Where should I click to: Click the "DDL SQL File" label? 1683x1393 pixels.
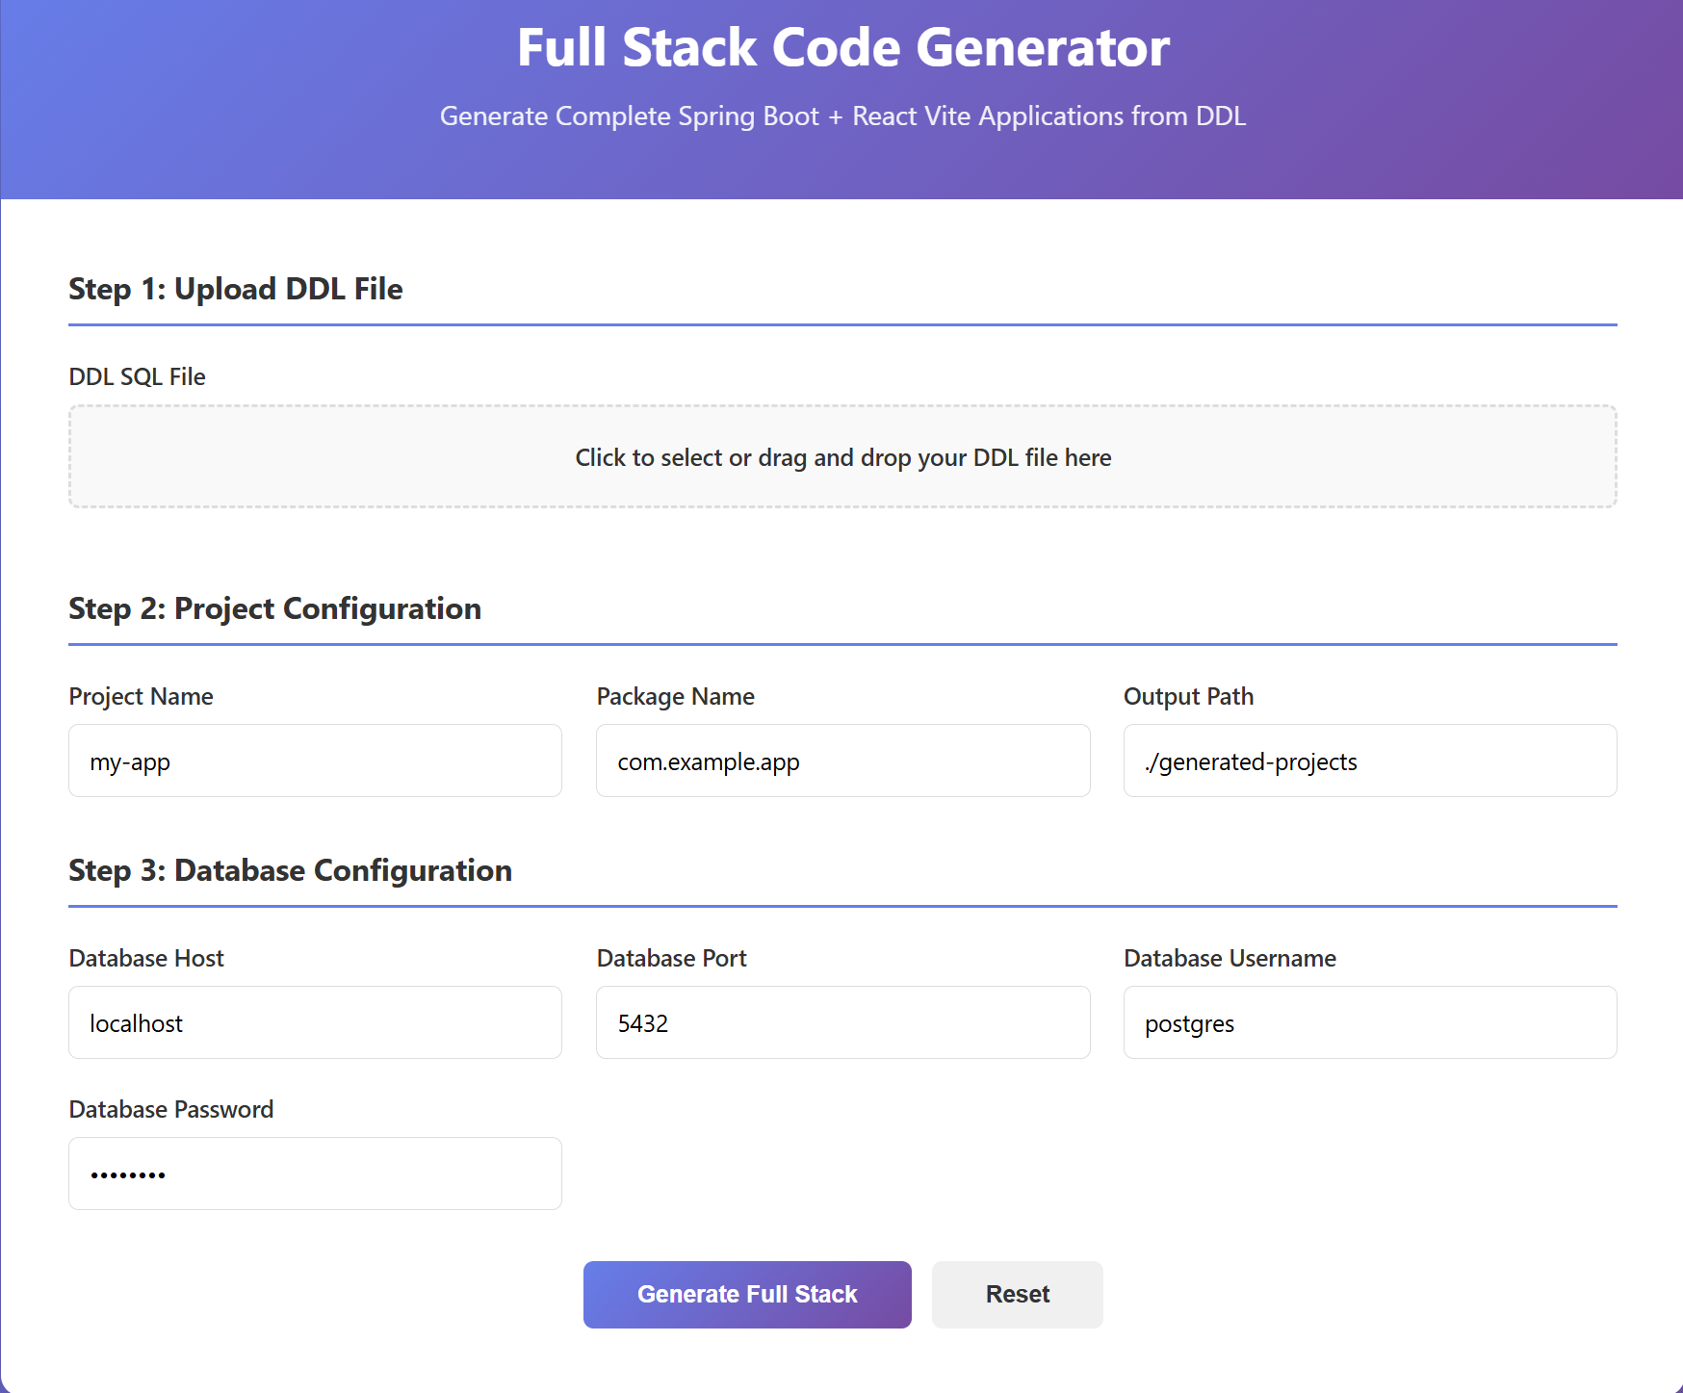137,376
